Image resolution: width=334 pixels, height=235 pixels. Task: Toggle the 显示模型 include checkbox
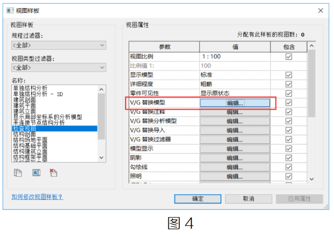(x=289, y=75)
